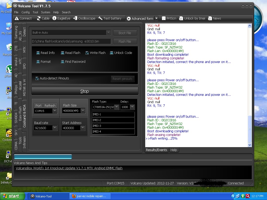Open the Oscilloscope tool
267x200 pixels.
pyautogui.click(x=84, y=18)
